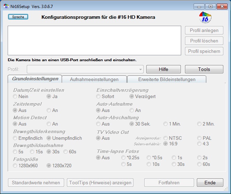Select *0.5s time-lapse interval
The height and width of the screenshot is (194, 231).
(x=155, y=157)
